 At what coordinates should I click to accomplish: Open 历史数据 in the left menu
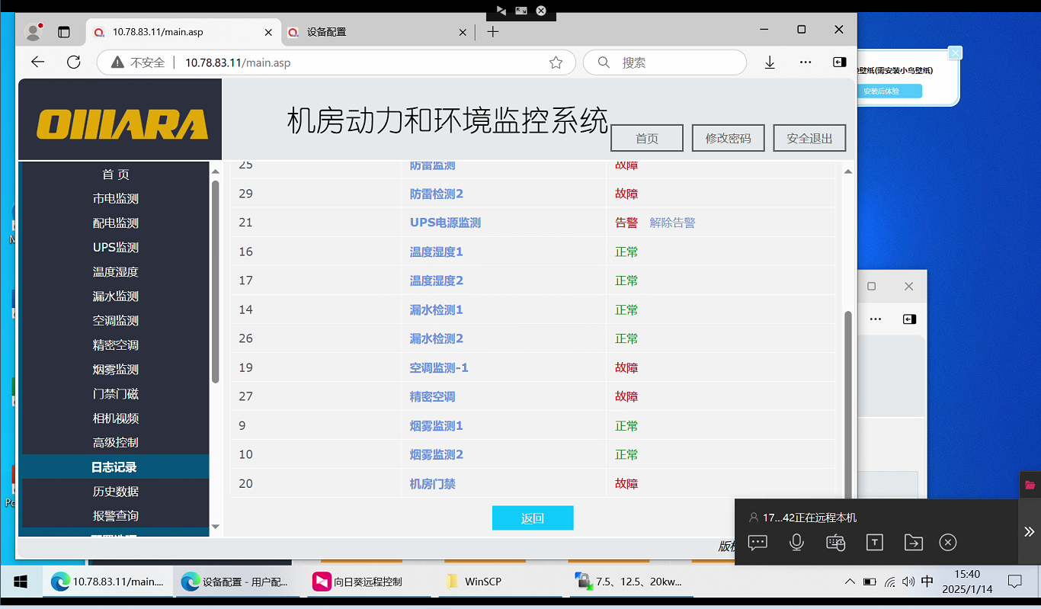tap(116, 492)
